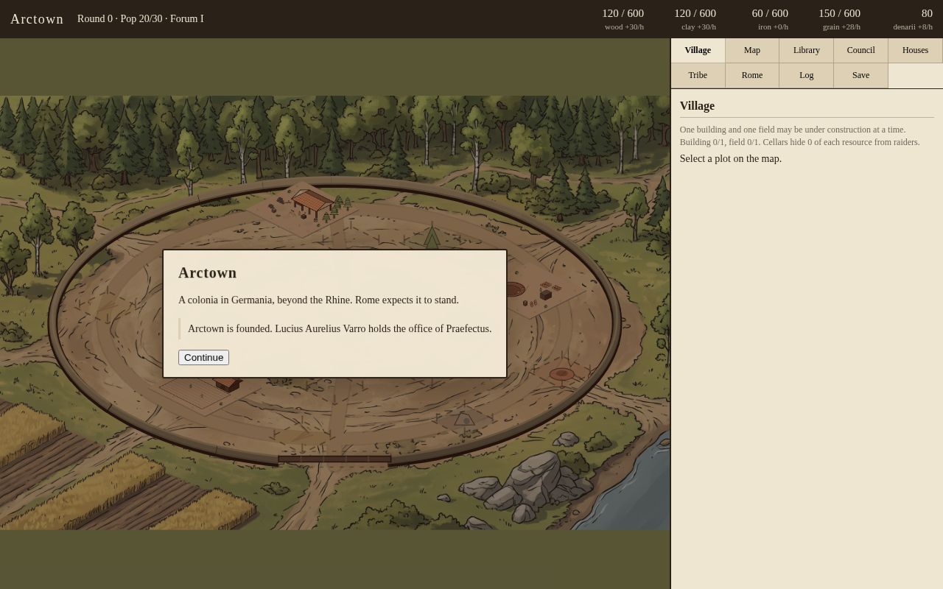
Task: Click the wood resource counter
Action: (x=623, y=19)
